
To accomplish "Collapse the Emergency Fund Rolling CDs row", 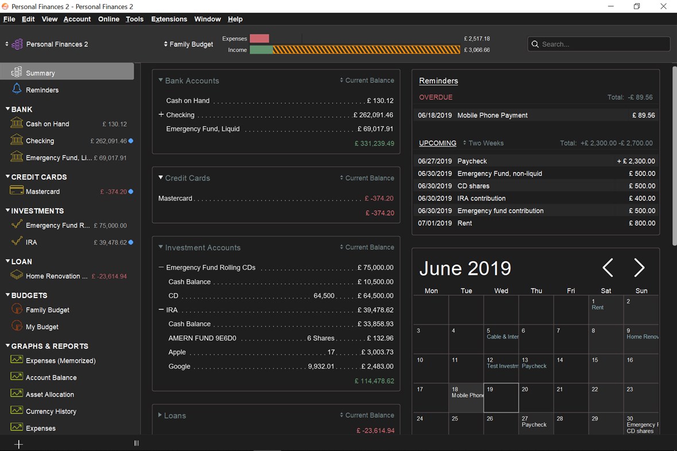I will click(x=161, y=267).
